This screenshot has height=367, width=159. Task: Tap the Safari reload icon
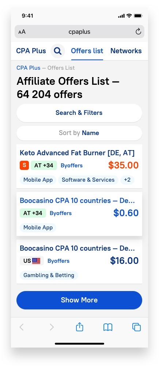tap(138, 32)
